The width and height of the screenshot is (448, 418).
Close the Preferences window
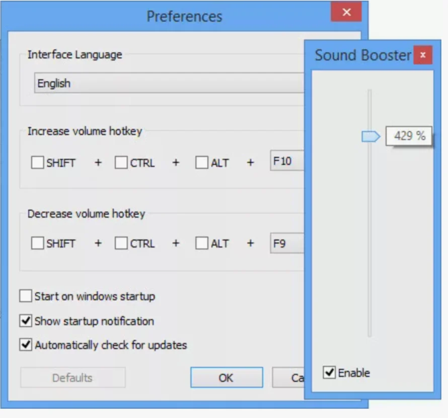pos(346,12)
